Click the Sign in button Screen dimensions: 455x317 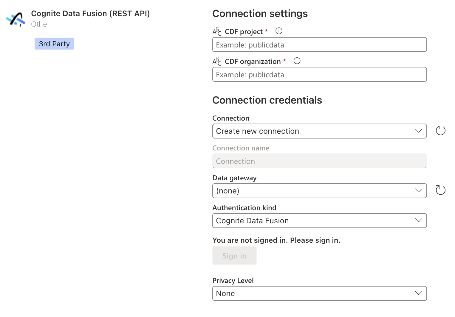(234, 256)
